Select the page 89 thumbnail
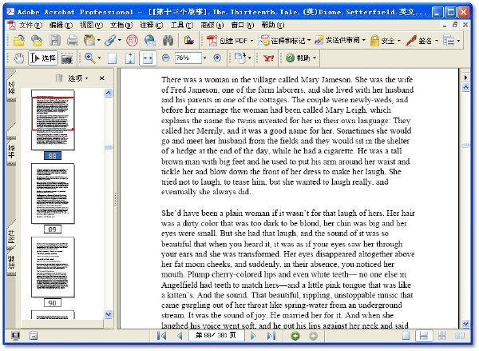The width and height of the screenshot is (479, 351). [53, 193]
